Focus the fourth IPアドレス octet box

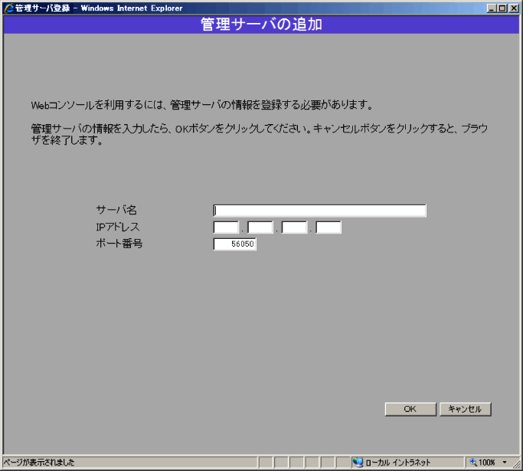coord(329,227)
